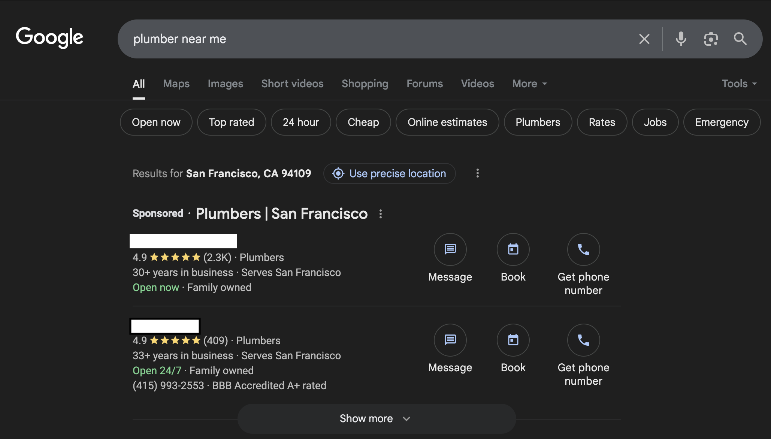The height and width of the screenshot is (439, 771).
Task: Open the three-dot menu beside location results
Action: coord(477,173)
